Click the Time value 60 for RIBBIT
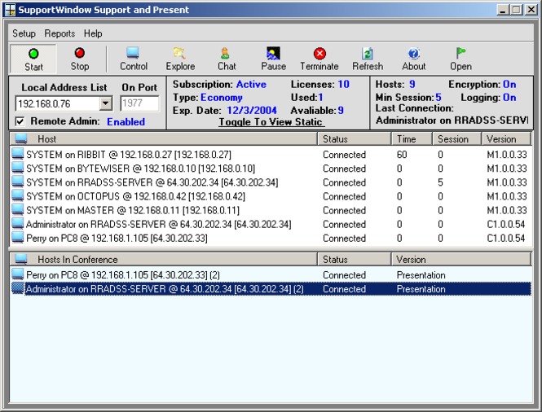This screenshot has height=412, width=542. pyautogui.click(x=402, y=155)
